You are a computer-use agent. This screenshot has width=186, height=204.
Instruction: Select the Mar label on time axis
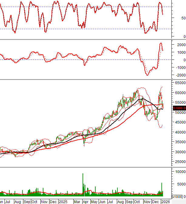click(x=77, y=202)
